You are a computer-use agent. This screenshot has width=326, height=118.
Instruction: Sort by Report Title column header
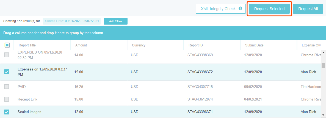click(27, 45)
